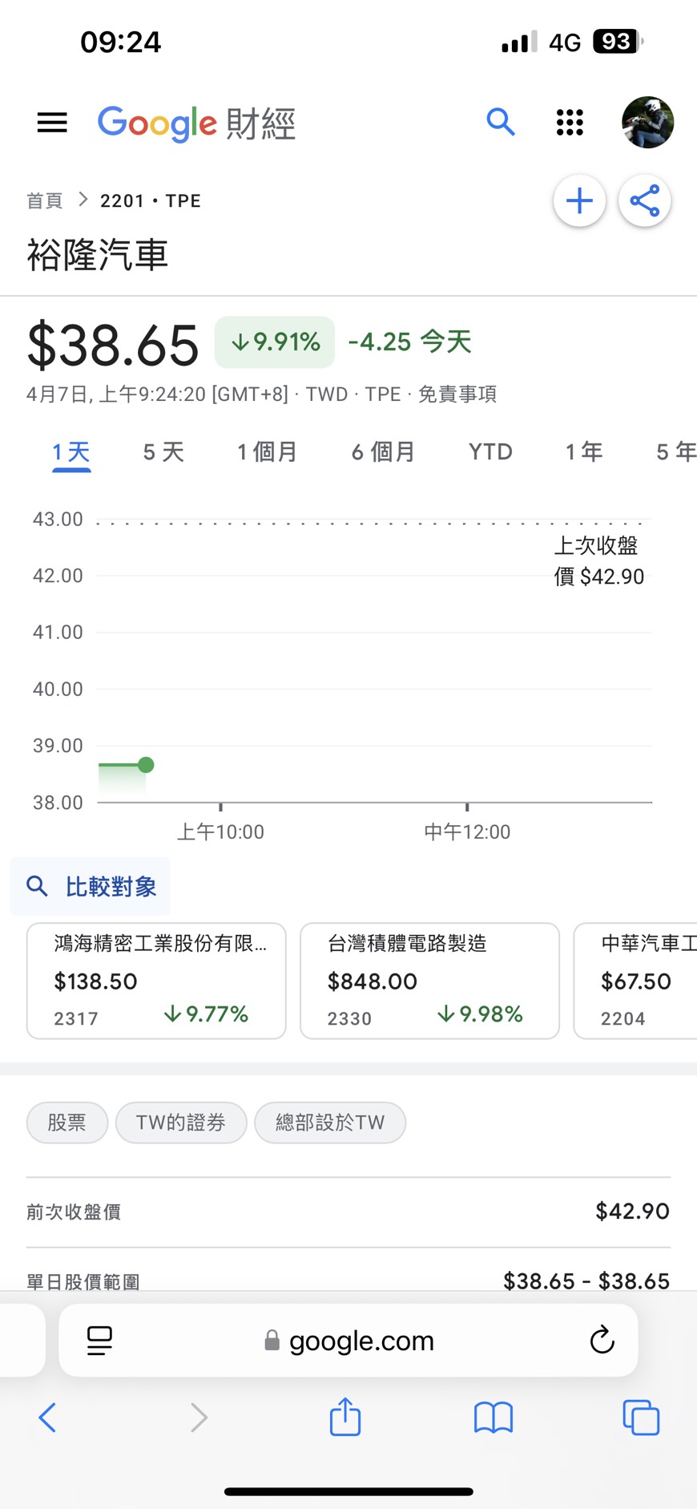Open search with the magnifier icon

click(x=501, y=122)
